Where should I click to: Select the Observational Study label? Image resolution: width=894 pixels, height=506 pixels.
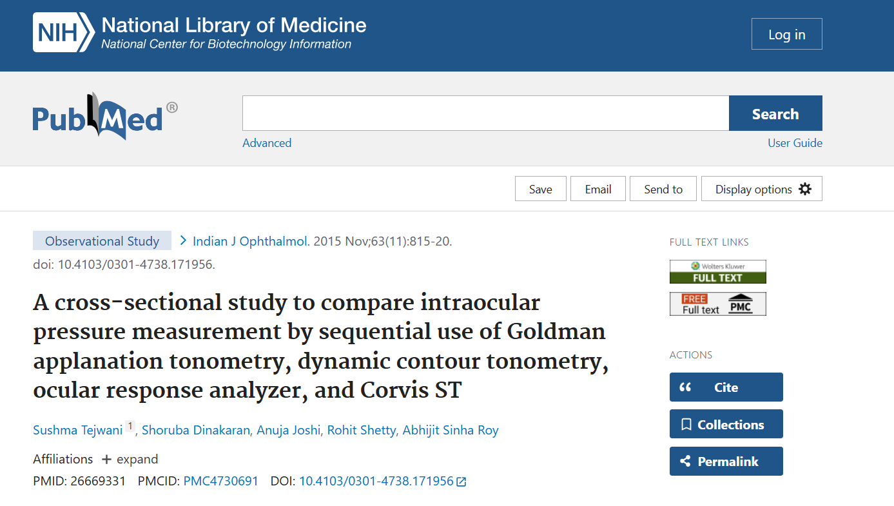(101, 240)
